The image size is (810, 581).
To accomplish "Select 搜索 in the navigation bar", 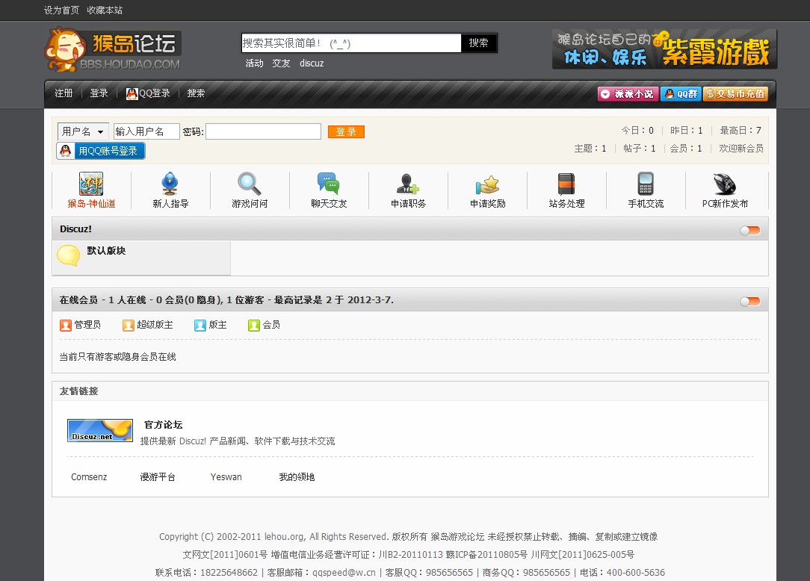I will click(196, 93).
